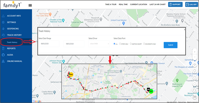199x103 pixels.
Task: Click the Geofencing sidebar icon
Action: click(x=3, y=29)
